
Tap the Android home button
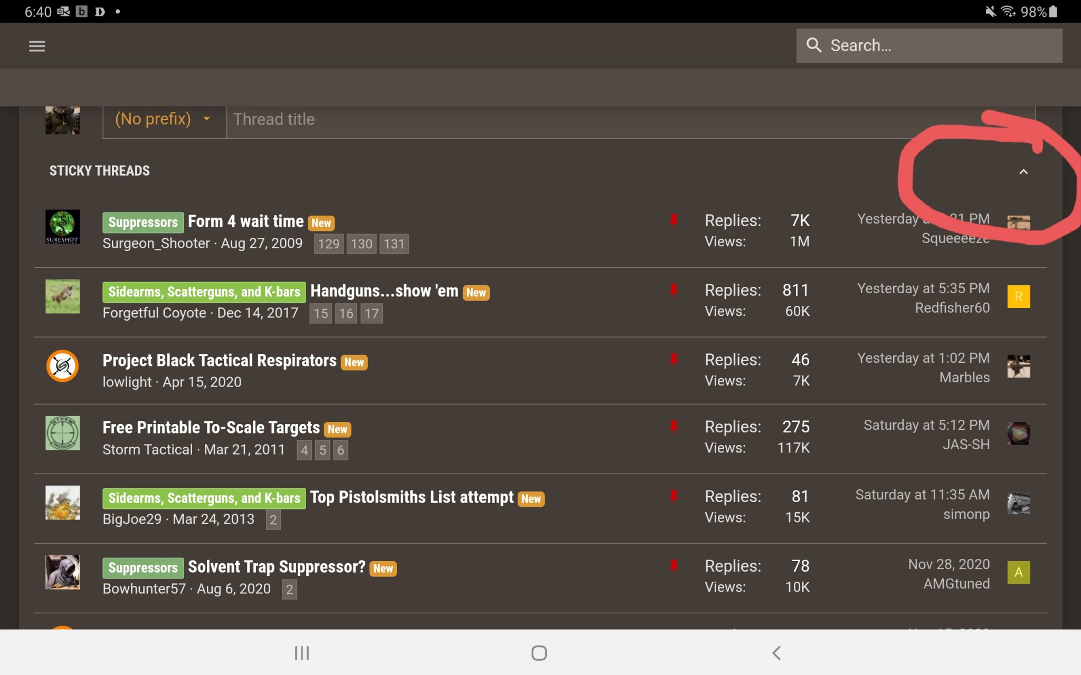(x=539, y=653)
